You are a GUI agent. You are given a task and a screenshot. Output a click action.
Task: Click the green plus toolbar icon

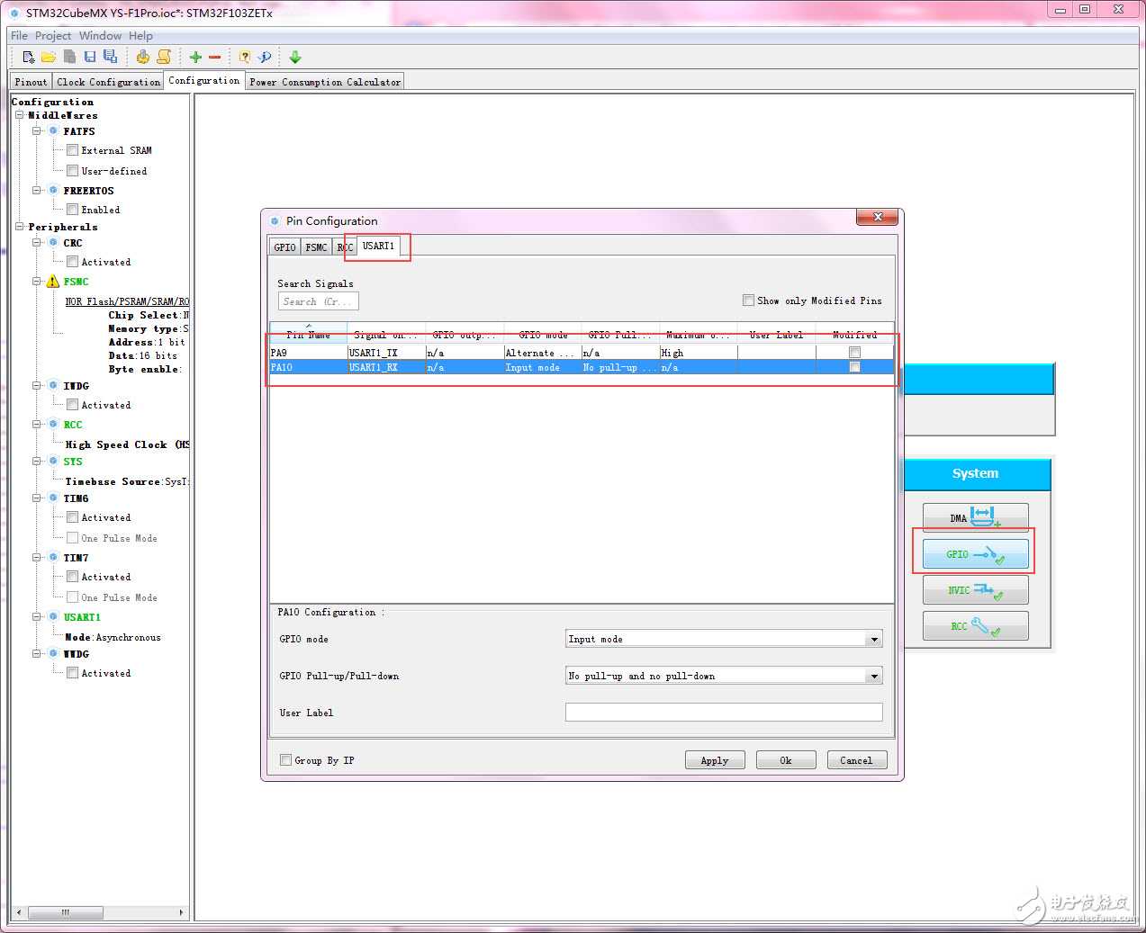(195, 57)
